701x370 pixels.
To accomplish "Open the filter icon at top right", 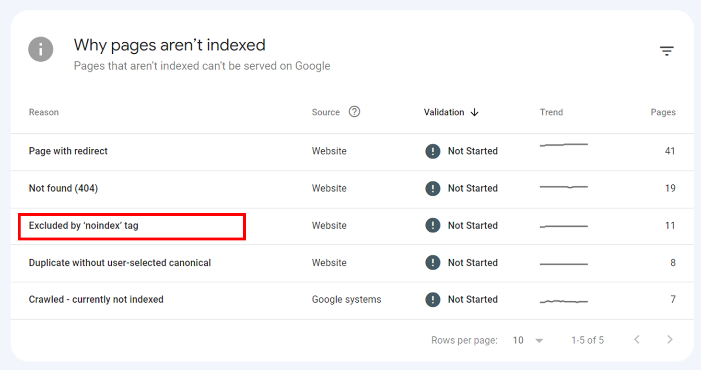I will click(x=667, y=50).
